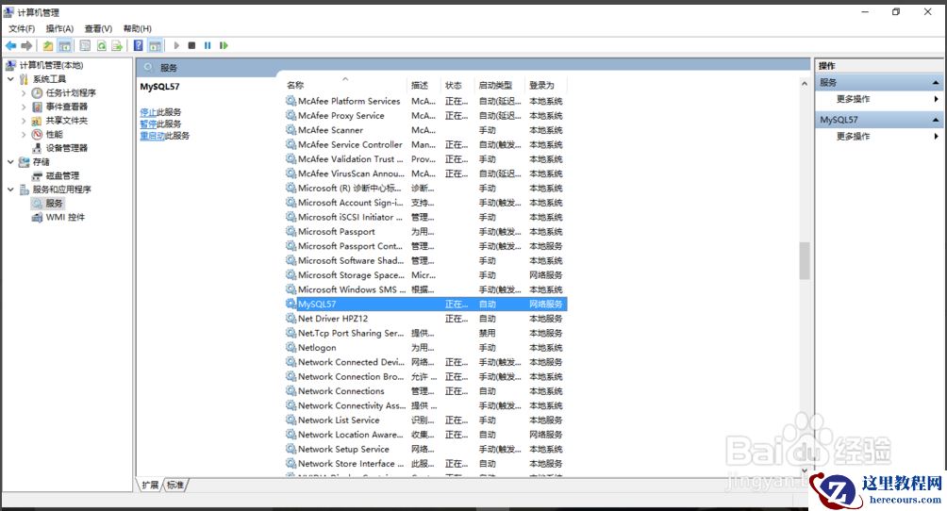Select 设备管理器 in the tree
Screen dimensions: 947x511
tap(66, 148)
